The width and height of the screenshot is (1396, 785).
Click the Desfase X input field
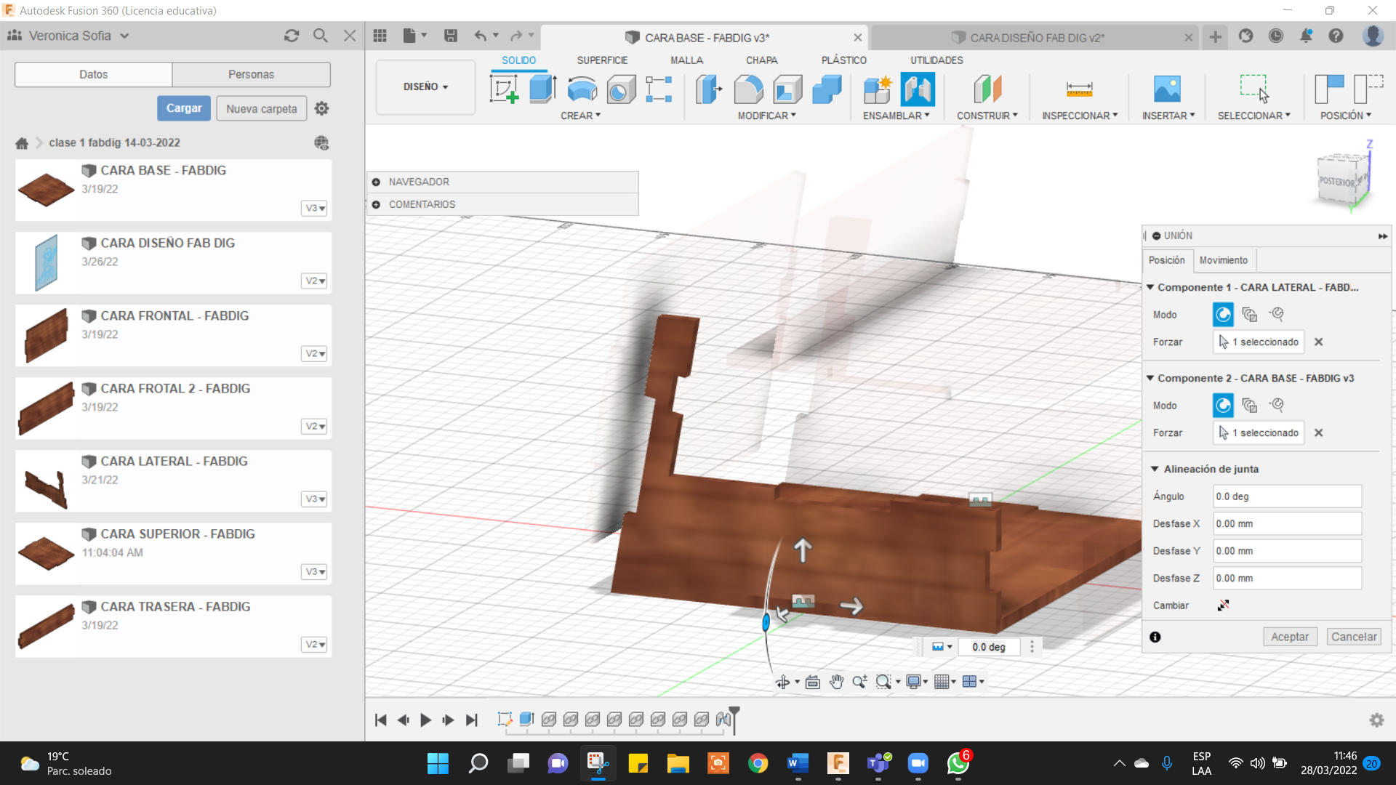1287,523
